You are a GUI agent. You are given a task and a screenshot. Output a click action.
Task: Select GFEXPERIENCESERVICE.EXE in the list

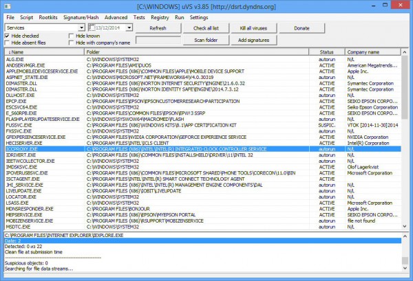pyautogui.click(x=203, y=137)
